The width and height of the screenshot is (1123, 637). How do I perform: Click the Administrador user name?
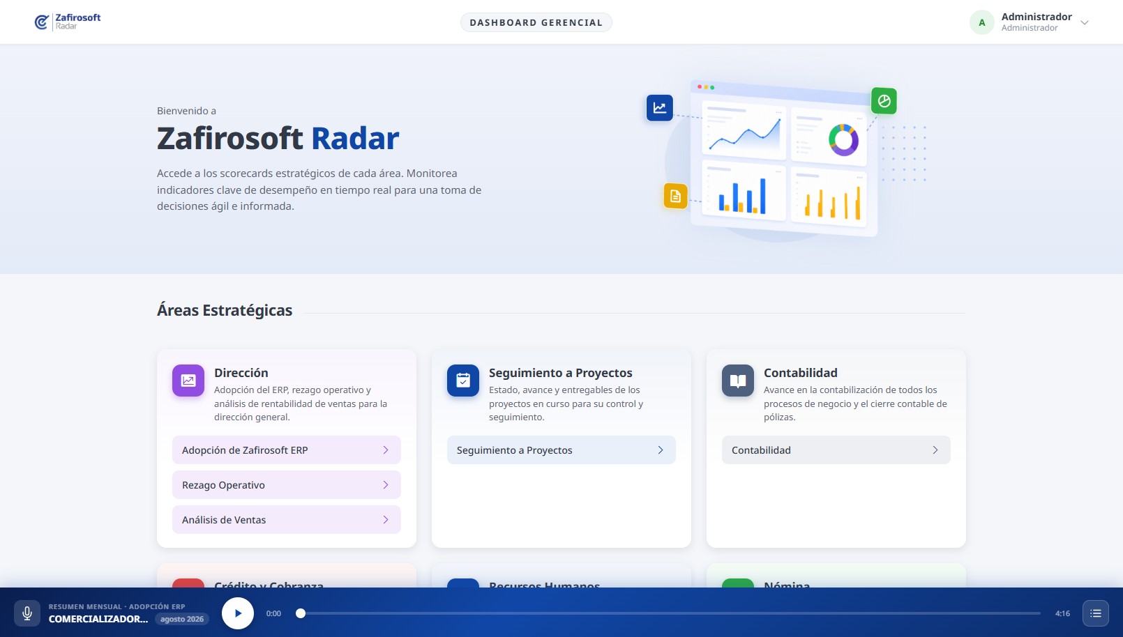click(x=1037, y=17)
